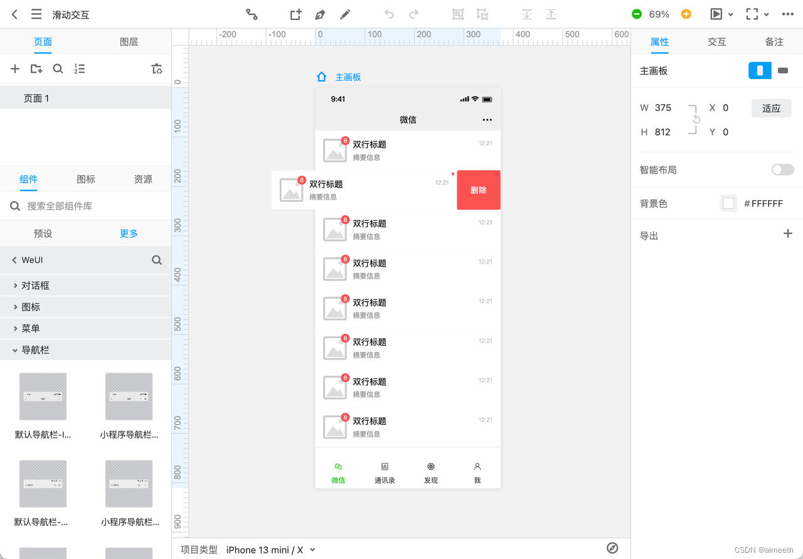Image resolution: width=803 pixels, height=559 pixels.
Task: Click the 适应 button
Action: [771, 108]
